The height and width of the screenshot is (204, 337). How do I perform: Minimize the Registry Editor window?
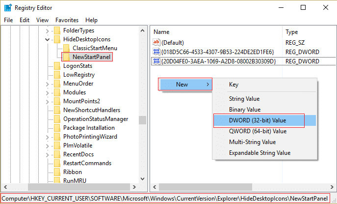pos(281,7)
